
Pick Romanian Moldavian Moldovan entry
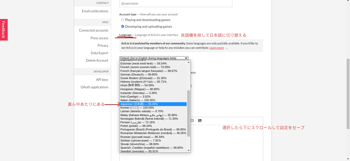[153, 133]
